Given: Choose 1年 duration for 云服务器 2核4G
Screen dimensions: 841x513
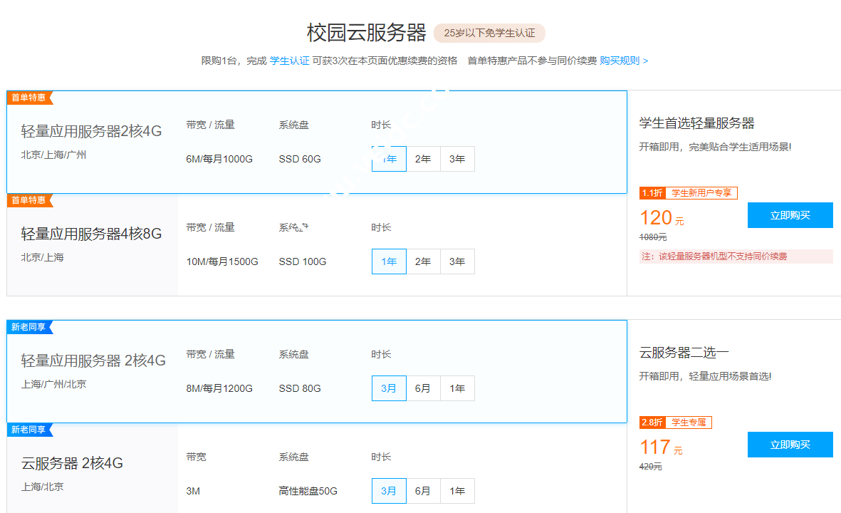Looking at the screenshot, I should pyautogui.click(x=457, y=490).
